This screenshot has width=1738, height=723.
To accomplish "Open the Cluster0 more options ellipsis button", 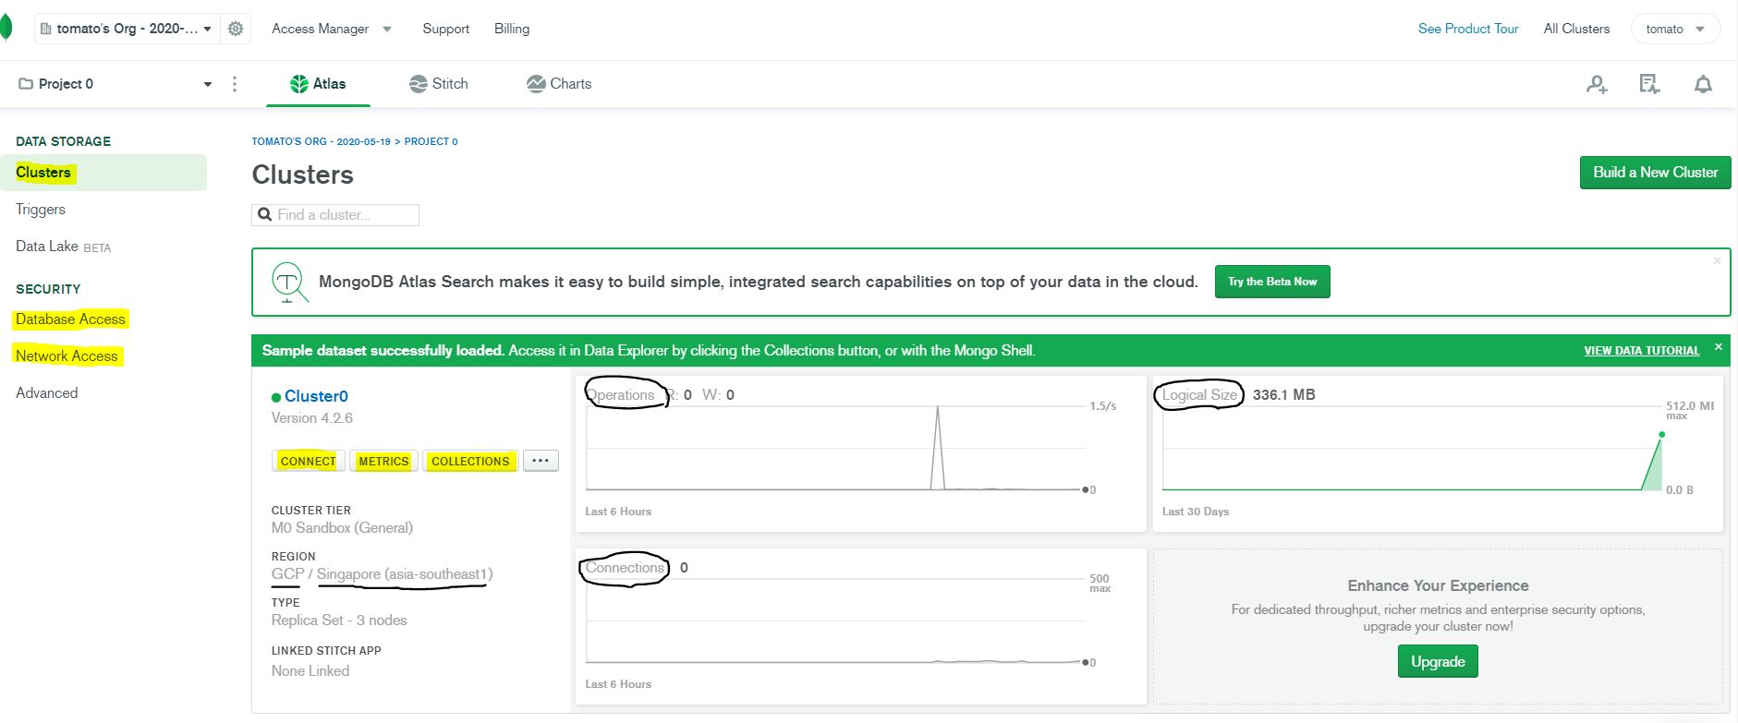I will tap(541, 460).
